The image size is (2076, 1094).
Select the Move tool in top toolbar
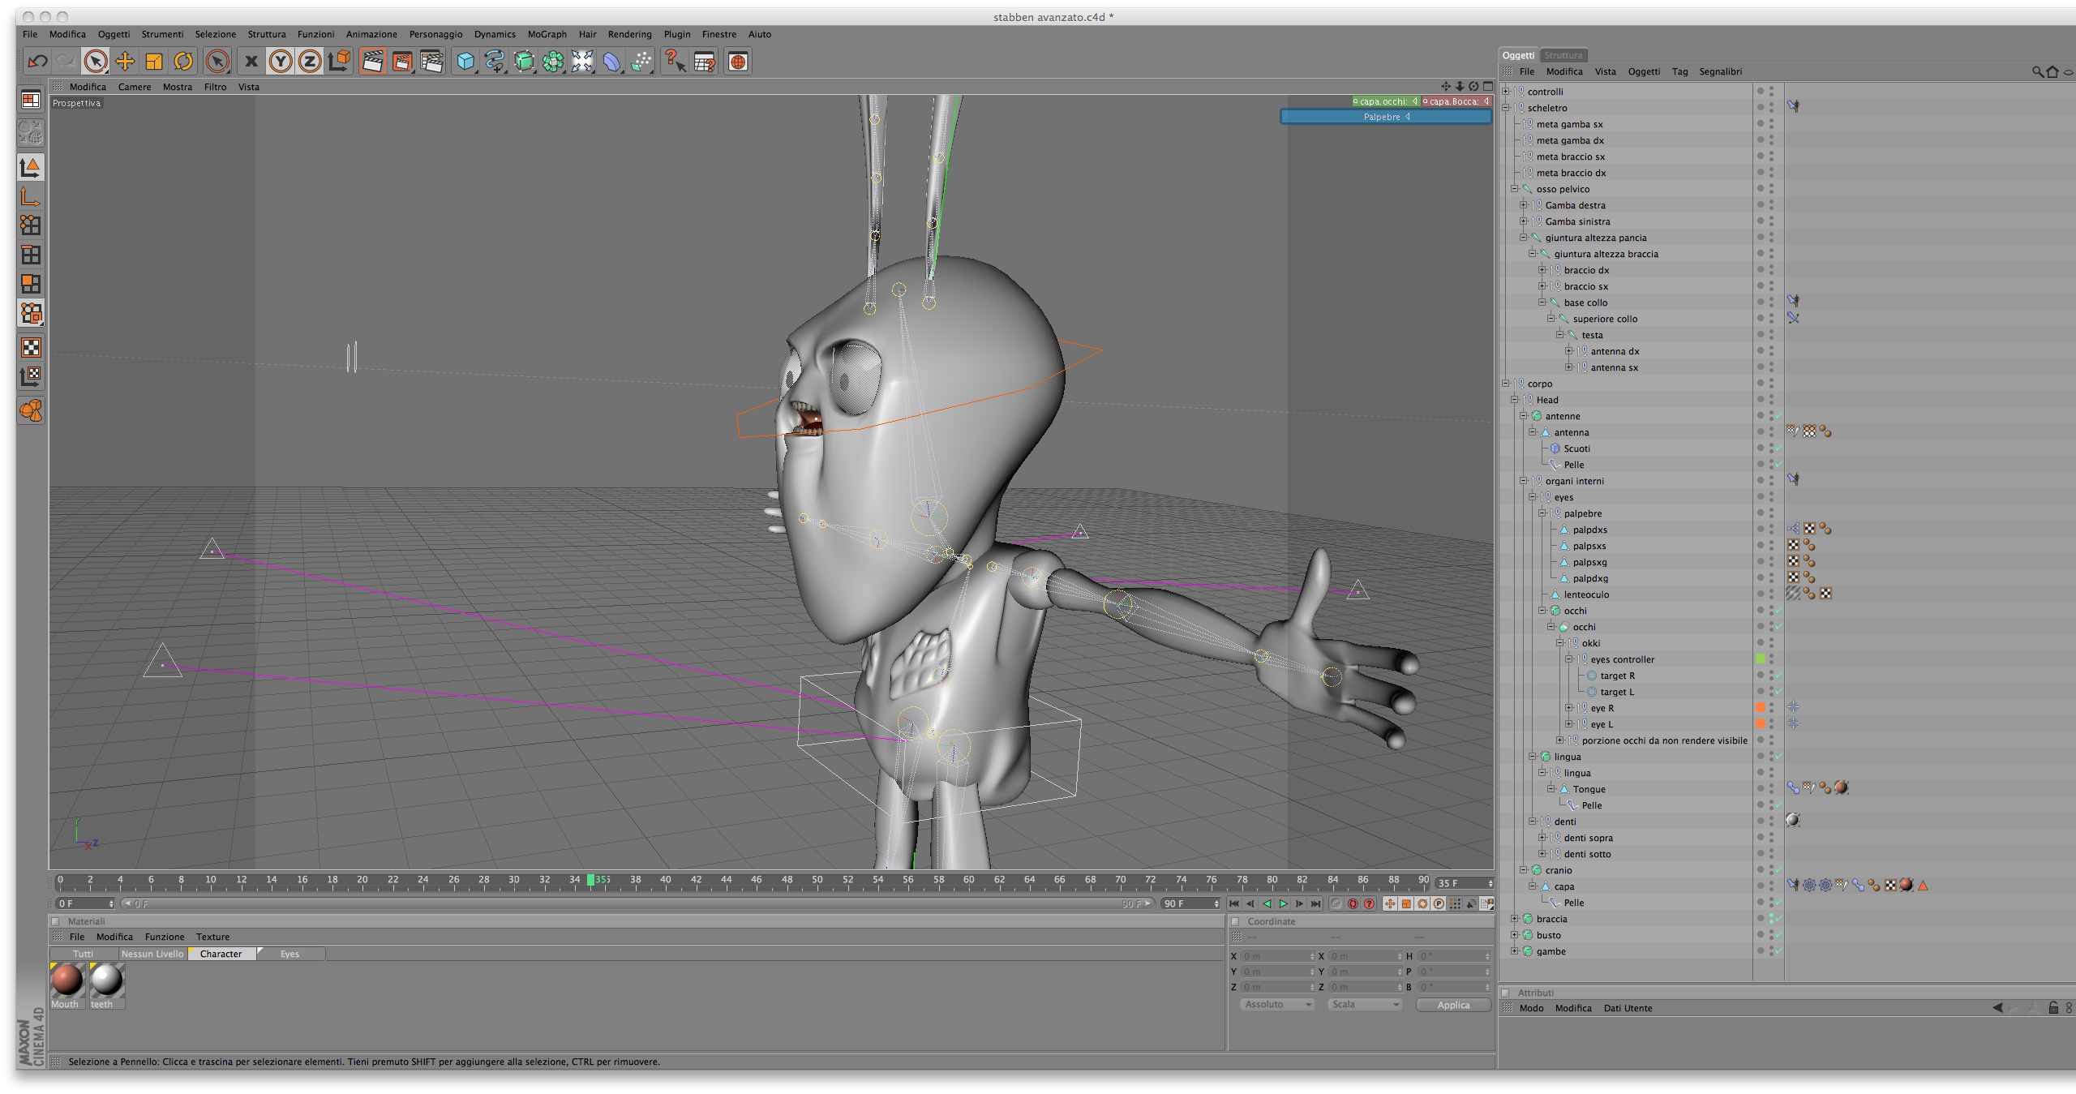point(125,62)
